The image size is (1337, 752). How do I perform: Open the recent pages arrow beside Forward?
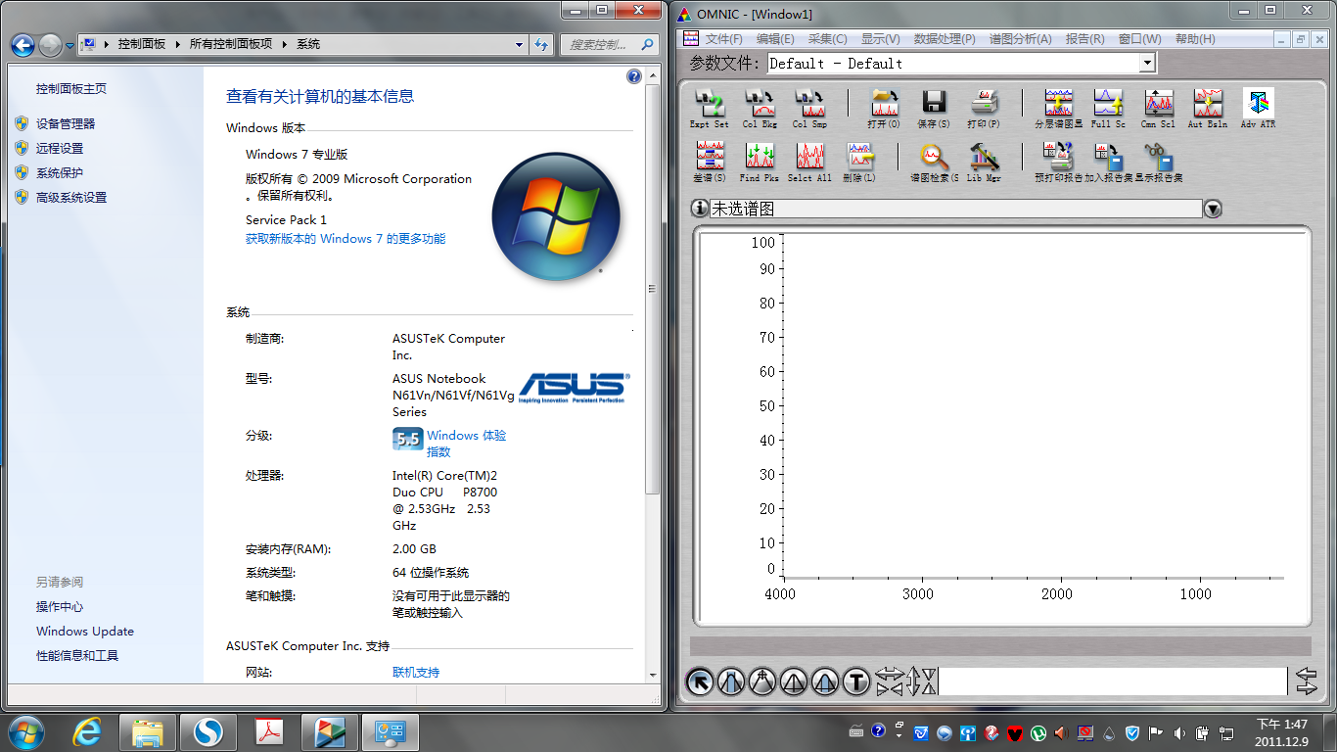click(x=69, y=45)
